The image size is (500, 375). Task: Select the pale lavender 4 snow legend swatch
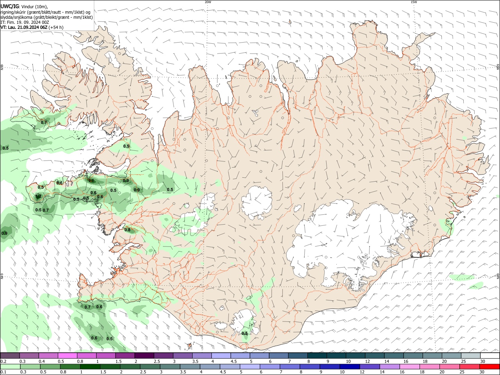[x=221, y=355]
